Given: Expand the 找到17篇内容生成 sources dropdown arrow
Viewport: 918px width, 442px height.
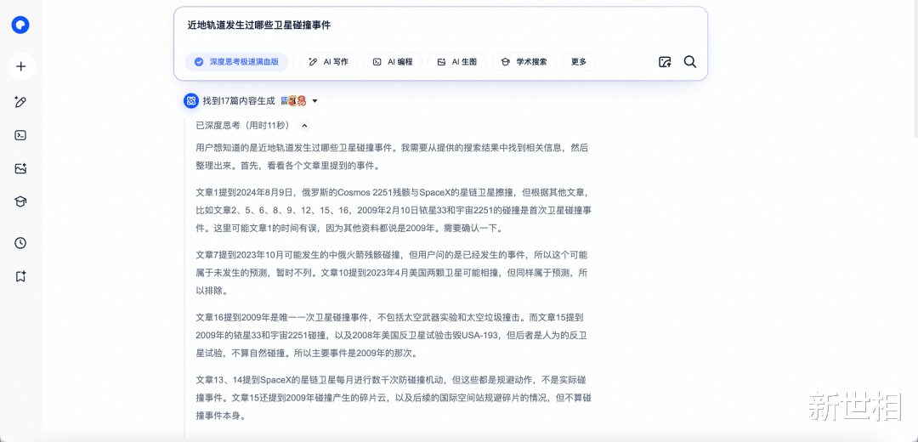Looking at the screenshot, I should pos(315,101).
